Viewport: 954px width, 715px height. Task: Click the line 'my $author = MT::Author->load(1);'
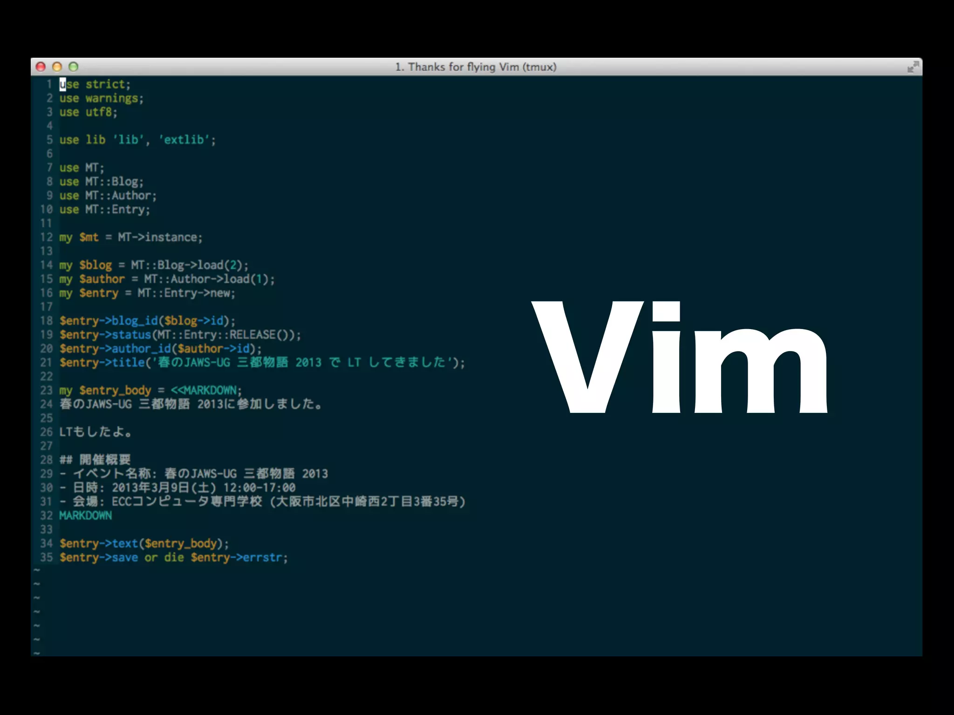click(167, 279)
